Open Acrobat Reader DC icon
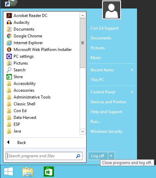The height and width of the screenshot is (178, 156). tap(9, 16)
